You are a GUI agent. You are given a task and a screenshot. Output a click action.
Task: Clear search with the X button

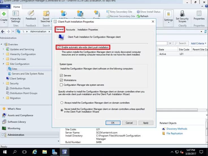(x=170, y=43)
